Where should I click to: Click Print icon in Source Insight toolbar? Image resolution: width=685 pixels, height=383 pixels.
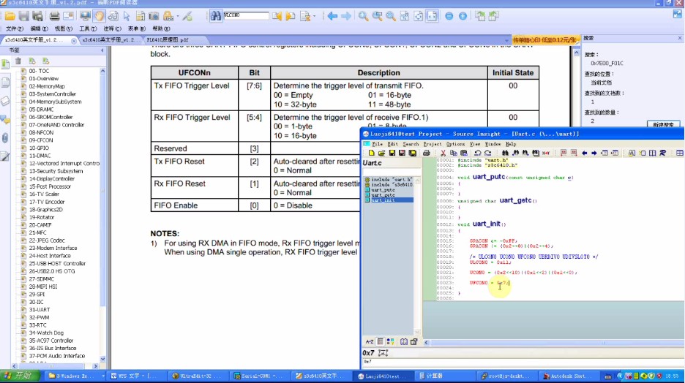pyautogui.click(x=427, y=153)
